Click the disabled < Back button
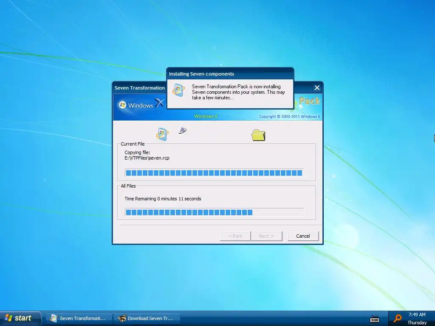435x326 pixels. tap(235, 236)
